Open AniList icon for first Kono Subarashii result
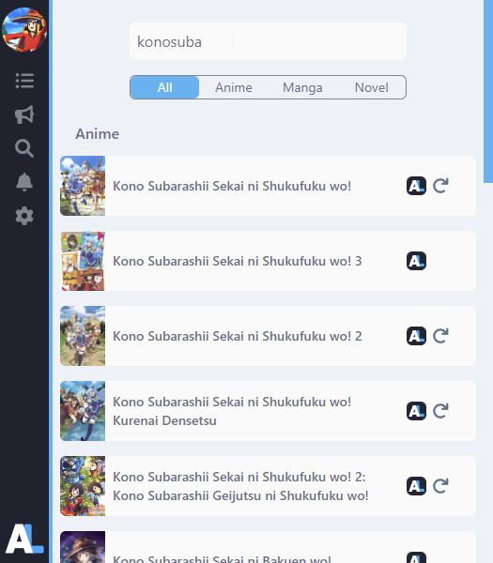The height and width of the screenshot is (563, 493). pyautogui.click(x=416, y=186)
